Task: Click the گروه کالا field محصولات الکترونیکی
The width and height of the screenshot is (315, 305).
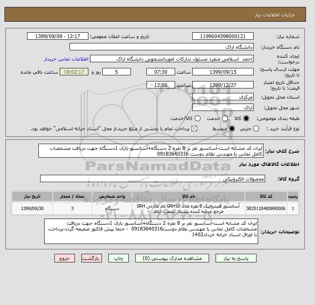Action: click(153, 178)
